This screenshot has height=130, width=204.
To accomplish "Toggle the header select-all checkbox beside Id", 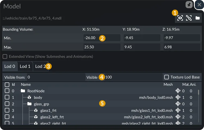I will [x=7, y=85].
